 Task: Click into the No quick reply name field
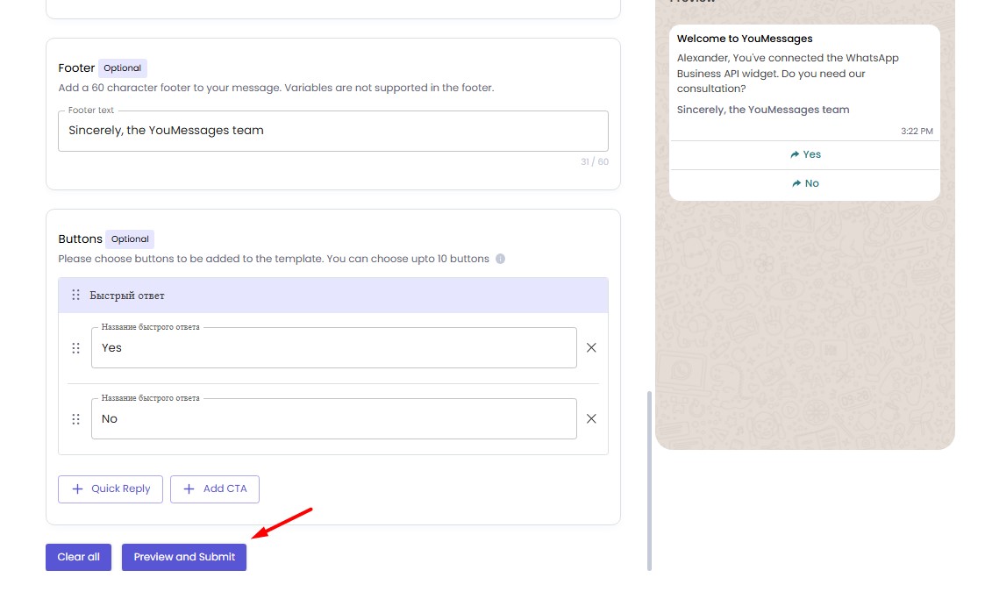pos(333,419)
